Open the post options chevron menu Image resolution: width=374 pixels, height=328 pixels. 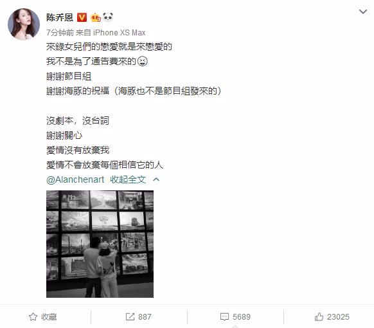click(x=363, y=12)
